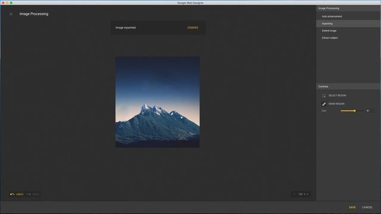This screenshot has width=381, height=214.
Task: Click the DRAW REGION label
Action: point(336,104)
